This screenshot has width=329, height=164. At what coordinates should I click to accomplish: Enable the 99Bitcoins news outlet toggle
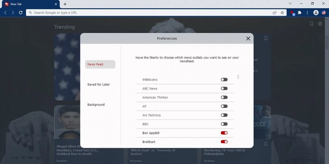[x=224, y=80]
